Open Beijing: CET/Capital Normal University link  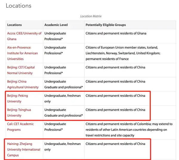pyautogui.click(x=21, y=70)
